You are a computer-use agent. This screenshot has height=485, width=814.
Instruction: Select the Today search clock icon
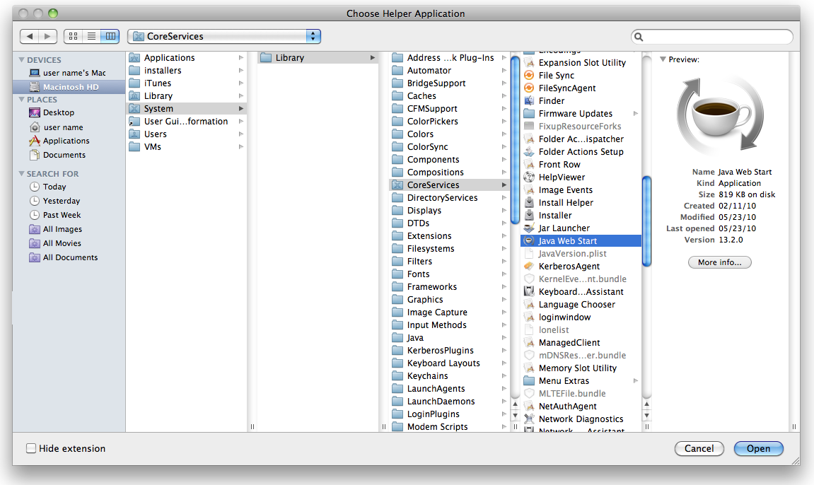pyautogui.click(x=35, y=187)
